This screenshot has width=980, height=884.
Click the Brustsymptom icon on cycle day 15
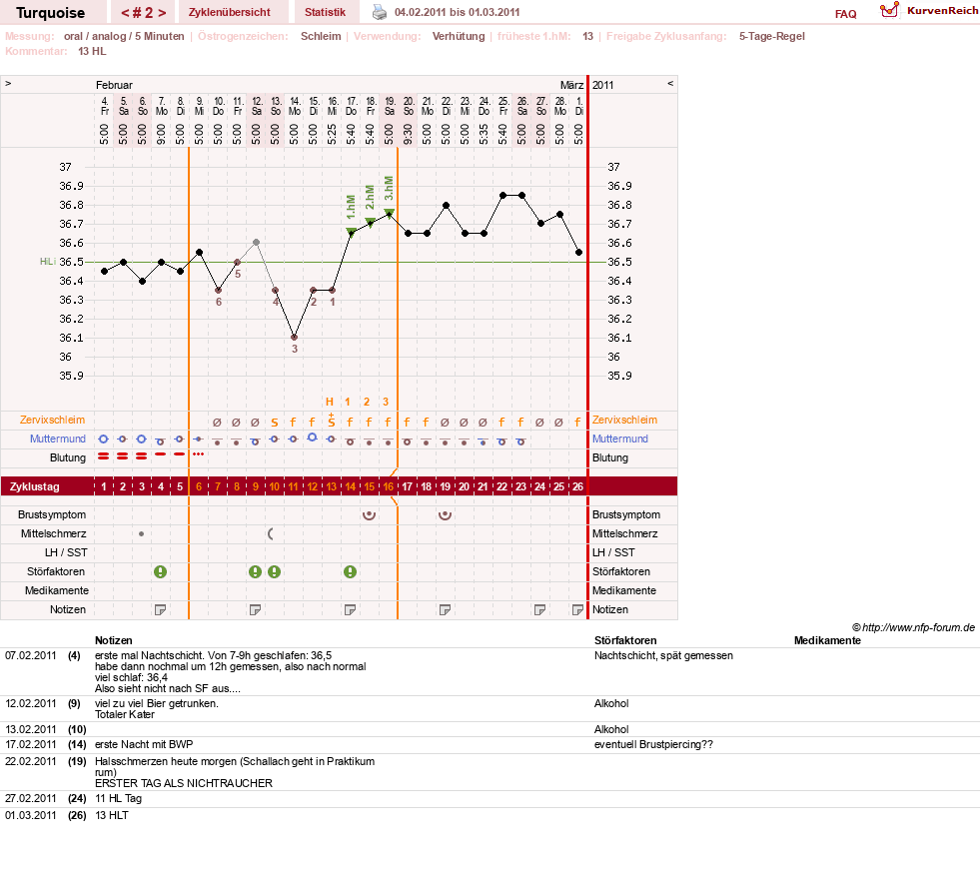[x=370, y=515]
